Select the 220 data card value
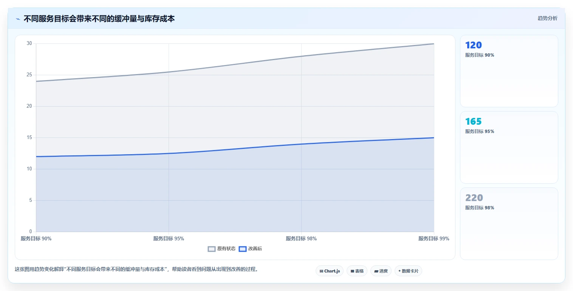573x291 pixels. click(x=474, y=198)
